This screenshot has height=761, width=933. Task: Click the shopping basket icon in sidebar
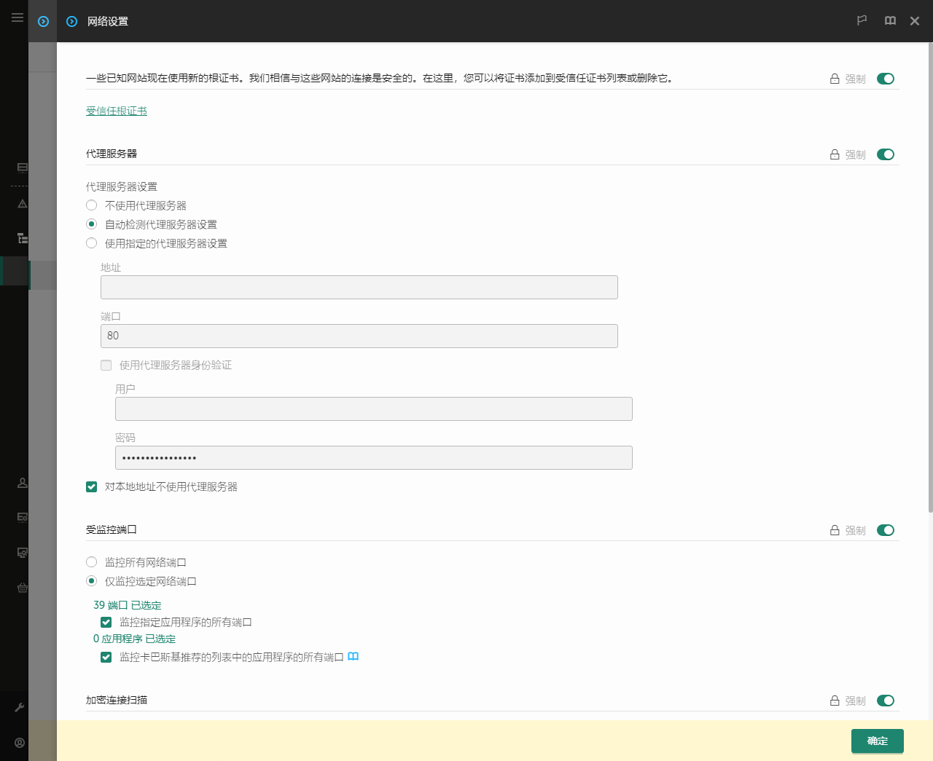[23, 588]
